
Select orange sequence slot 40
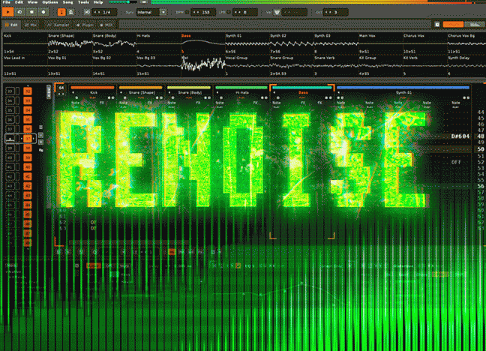tap(28, 167)
